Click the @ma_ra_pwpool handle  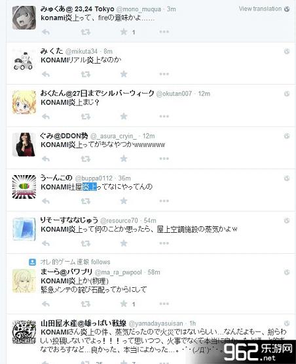[119, 272]
